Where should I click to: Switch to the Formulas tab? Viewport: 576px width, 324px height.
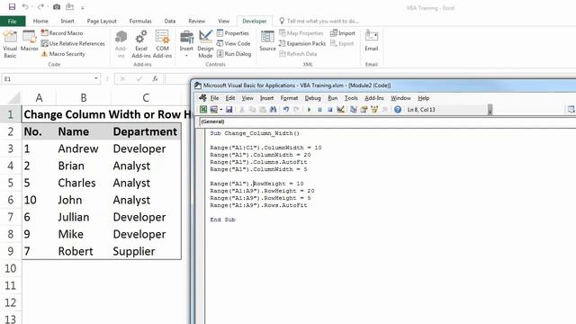pyautogui.click(x=140, y=21)
